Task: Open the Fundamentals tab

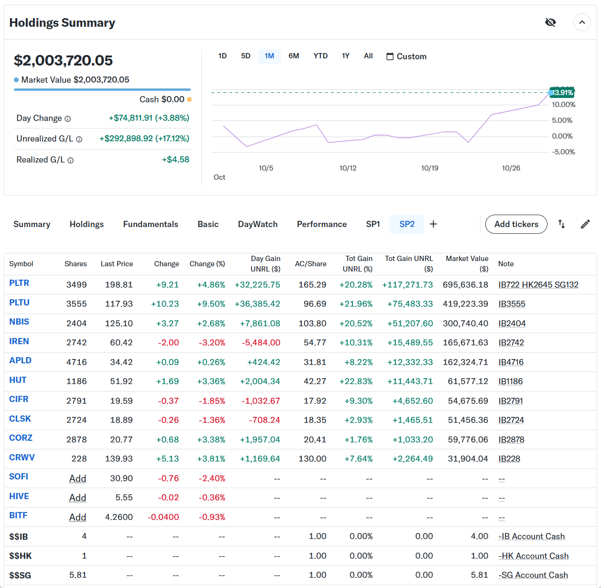Action: tap(151, 224)
